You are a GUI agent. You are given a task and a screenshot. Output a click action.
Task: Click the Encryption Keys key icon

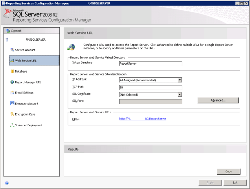point(12,114)
